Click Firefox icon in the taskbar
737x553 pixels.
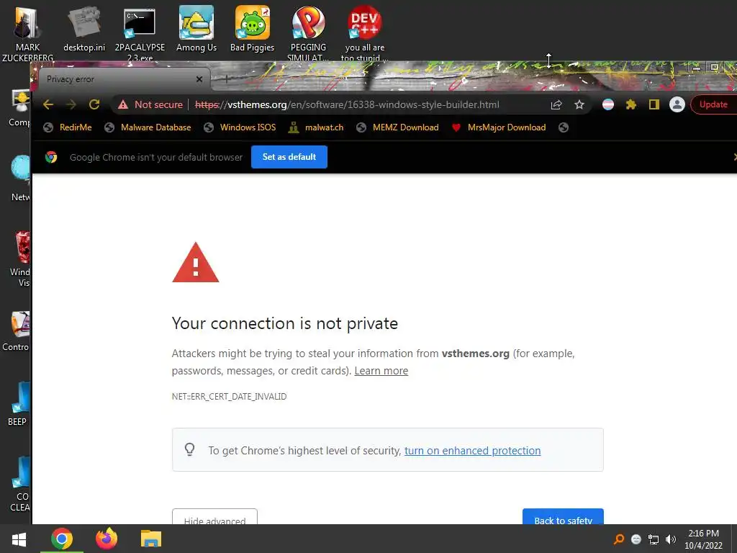coord(107,539)
